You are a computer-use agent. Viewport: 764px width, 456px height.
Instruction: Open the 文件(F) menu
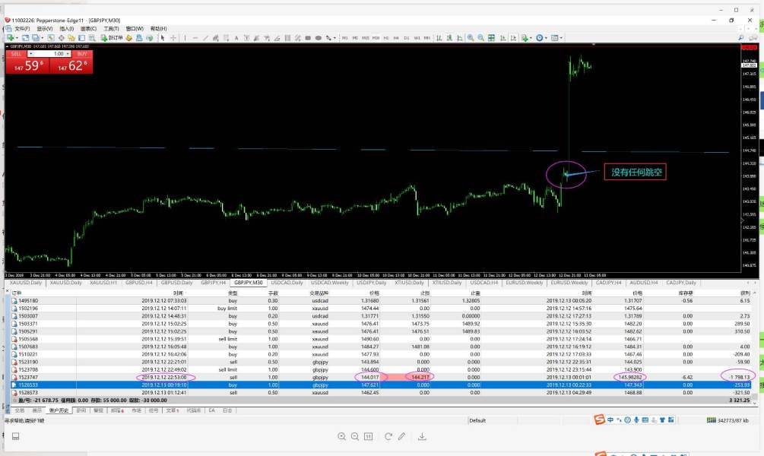22,29
